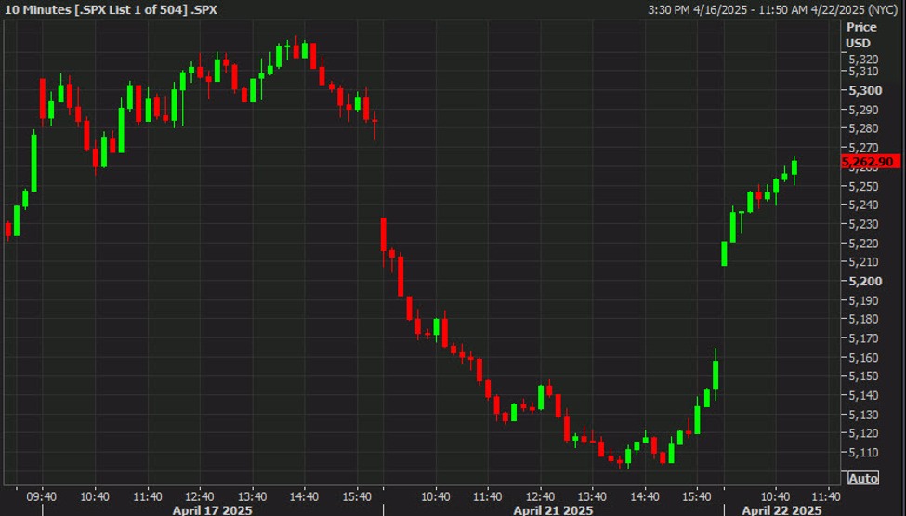The image size is (906, 516).
Task: Click the red 5,262.90 current price tag
Action: click(x=869, y=162)
